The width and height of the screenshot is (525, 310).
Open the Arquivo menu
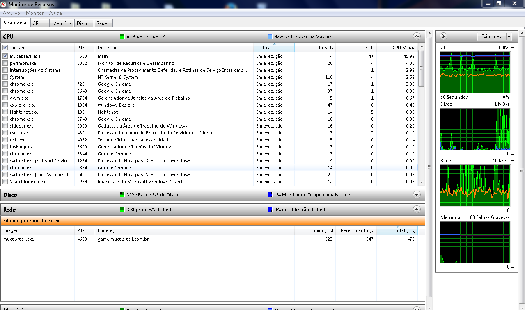click(x=11, y=13)
